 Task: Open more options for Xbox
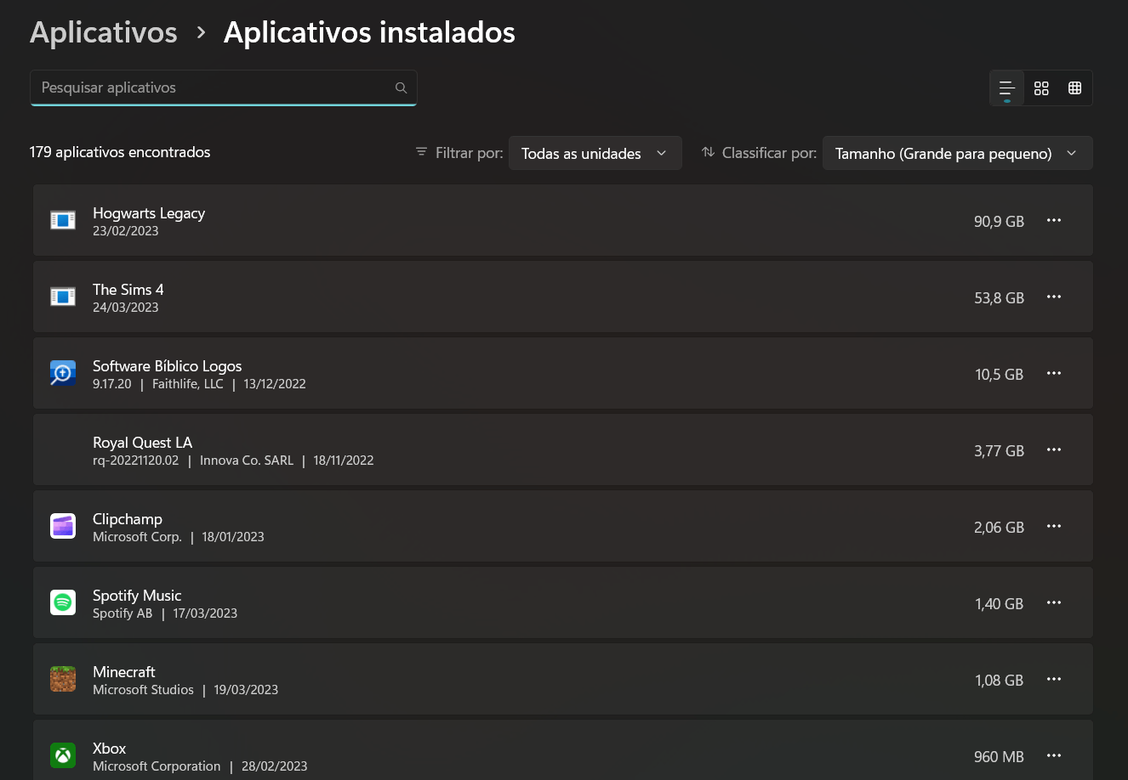coord(1054,756)
